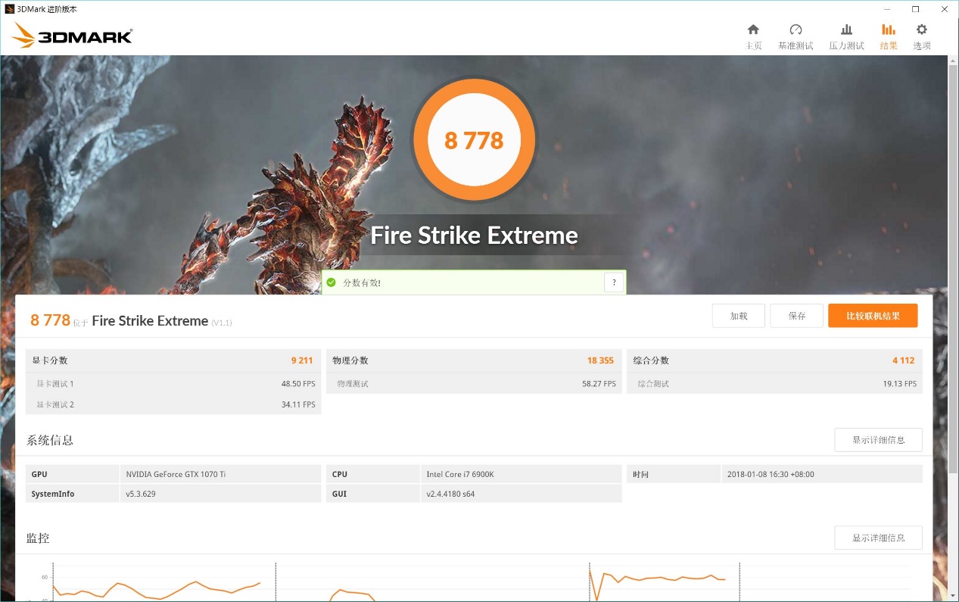Close the 3DMark window
This screenshot has height=602, width=959.
point(944,9)
